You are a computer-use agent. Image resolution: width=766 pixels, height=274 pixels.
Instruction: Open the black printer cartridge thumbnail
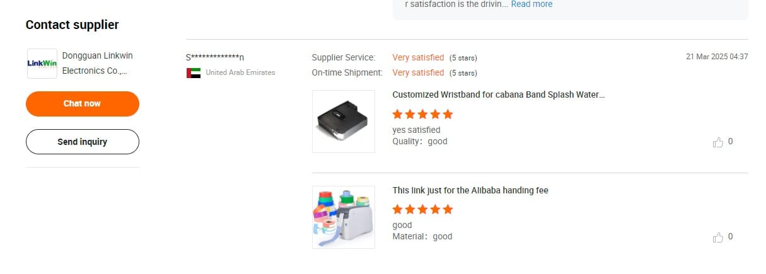(344, 121)
